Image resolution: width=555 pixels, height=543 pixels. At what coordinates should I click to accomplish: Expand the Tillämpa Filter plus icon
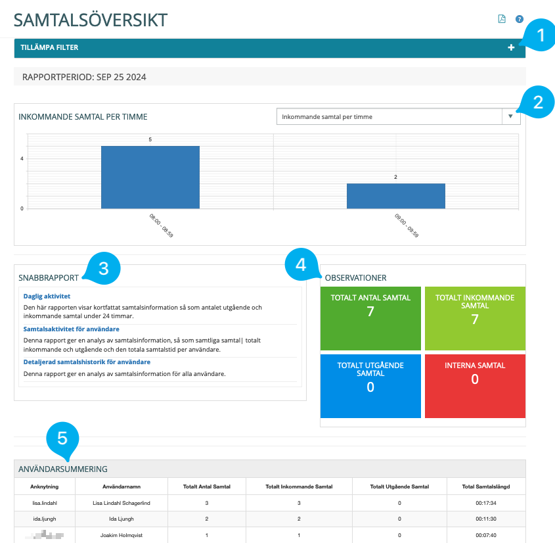[x=511, y=48]
